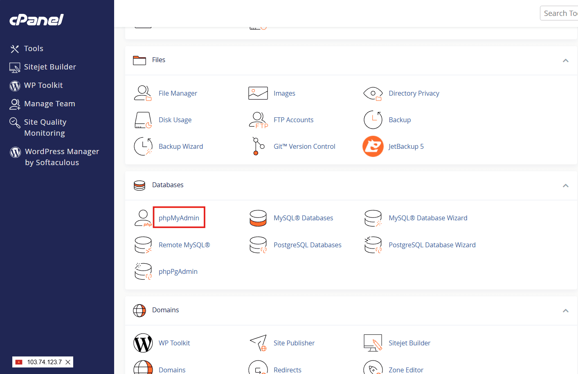The image size is (578, 374).
Task: Select the Git Version Control icon
Action: pos(258,146)
